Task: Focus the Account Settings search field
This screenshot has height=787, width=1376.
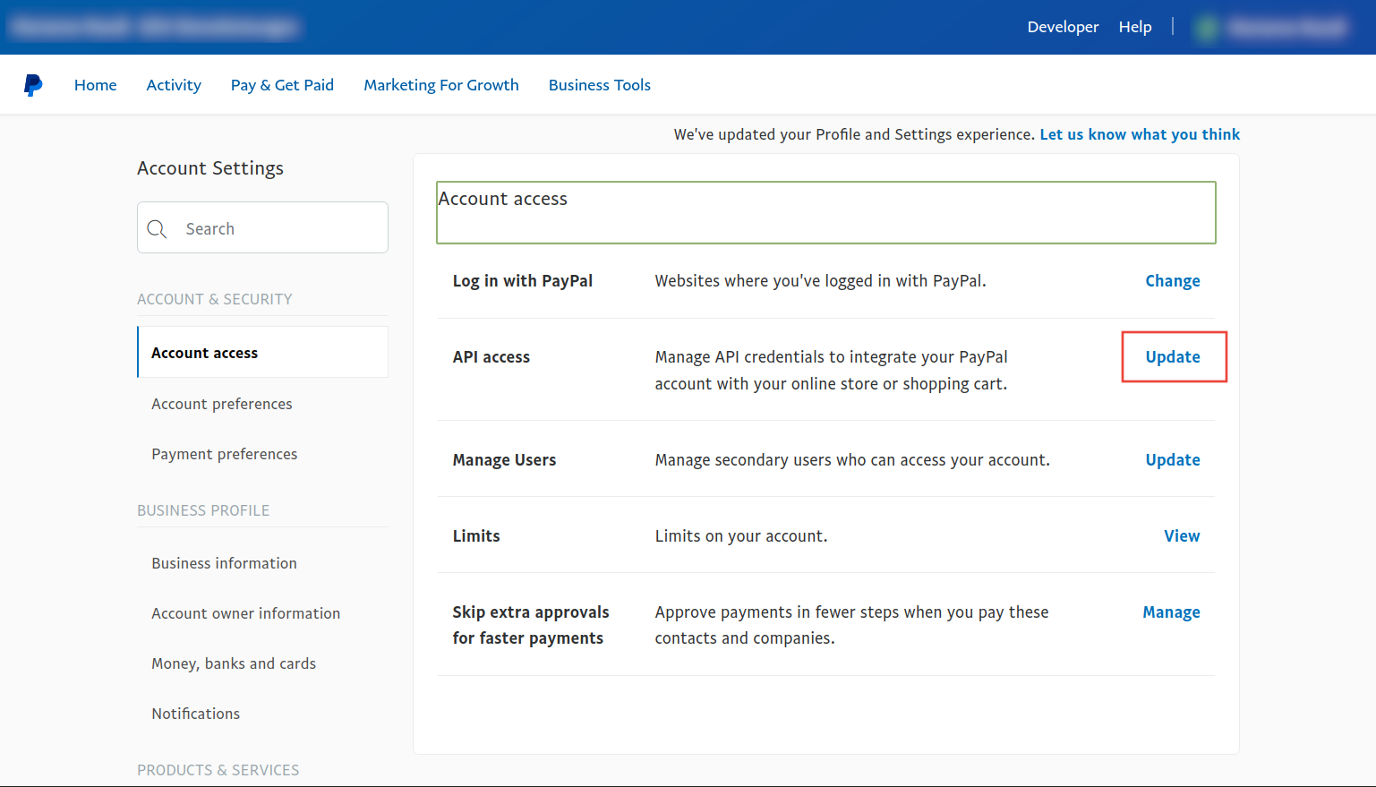Action: point(262,227)
